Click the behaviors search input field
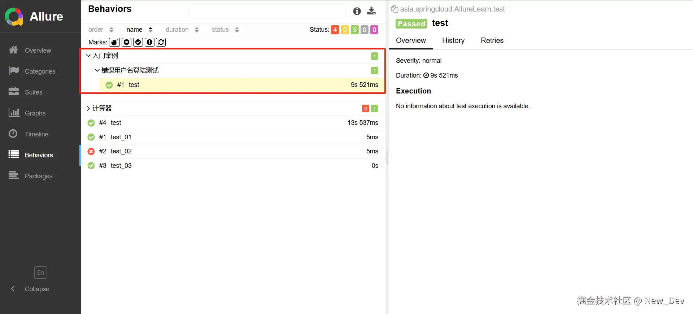Viewport: 693px width, 314px height. click(266, 11)
